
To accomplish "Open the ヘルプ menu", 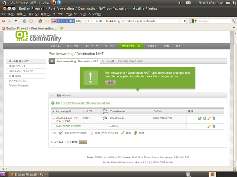I will [x=95, y=14].
